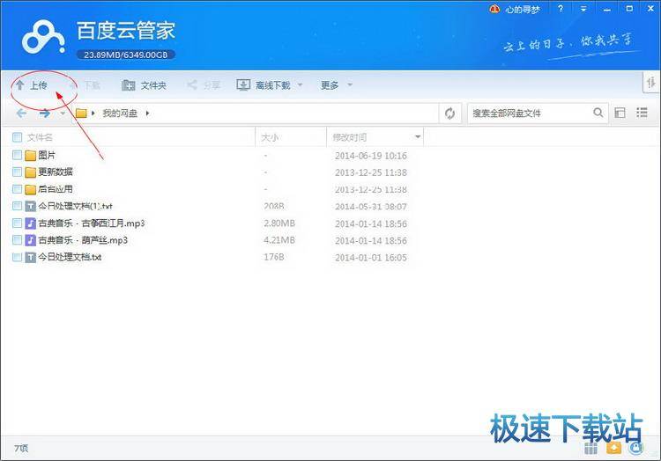The image size is (661, 461).
Task: Check the 古筝西江月.mp3 checkbox
Action: click(18, 223)
